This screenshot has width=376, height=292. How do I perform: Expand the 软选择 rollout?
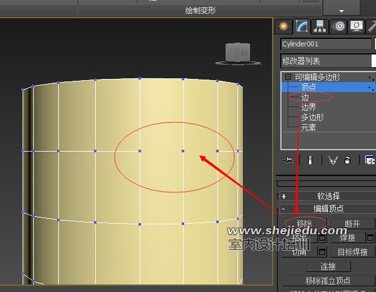(x=328, y=196)
